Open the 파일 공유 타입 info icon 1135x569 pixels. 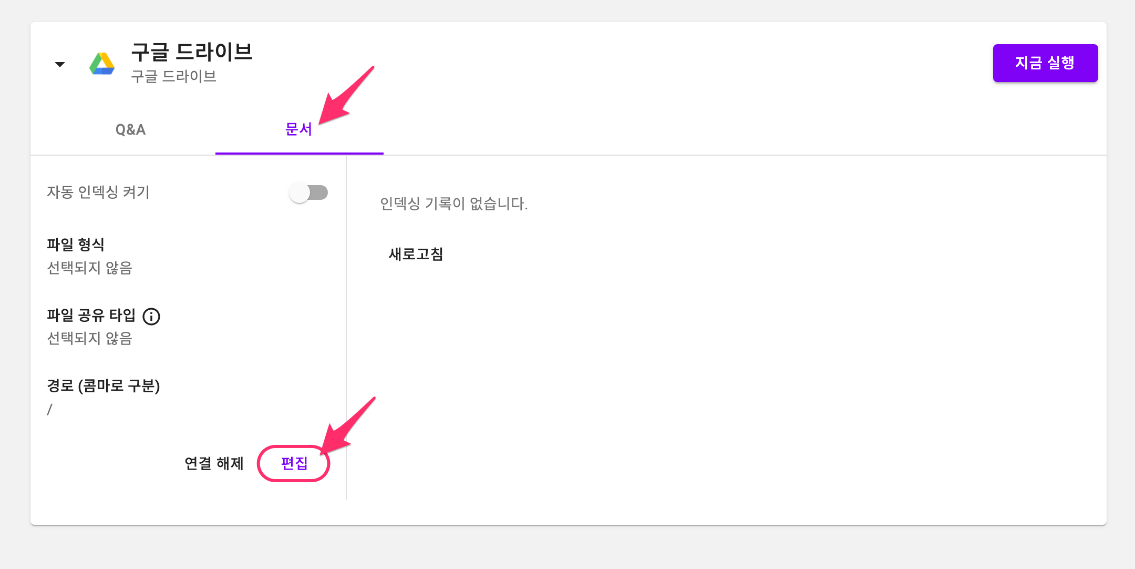click(151, 316)
